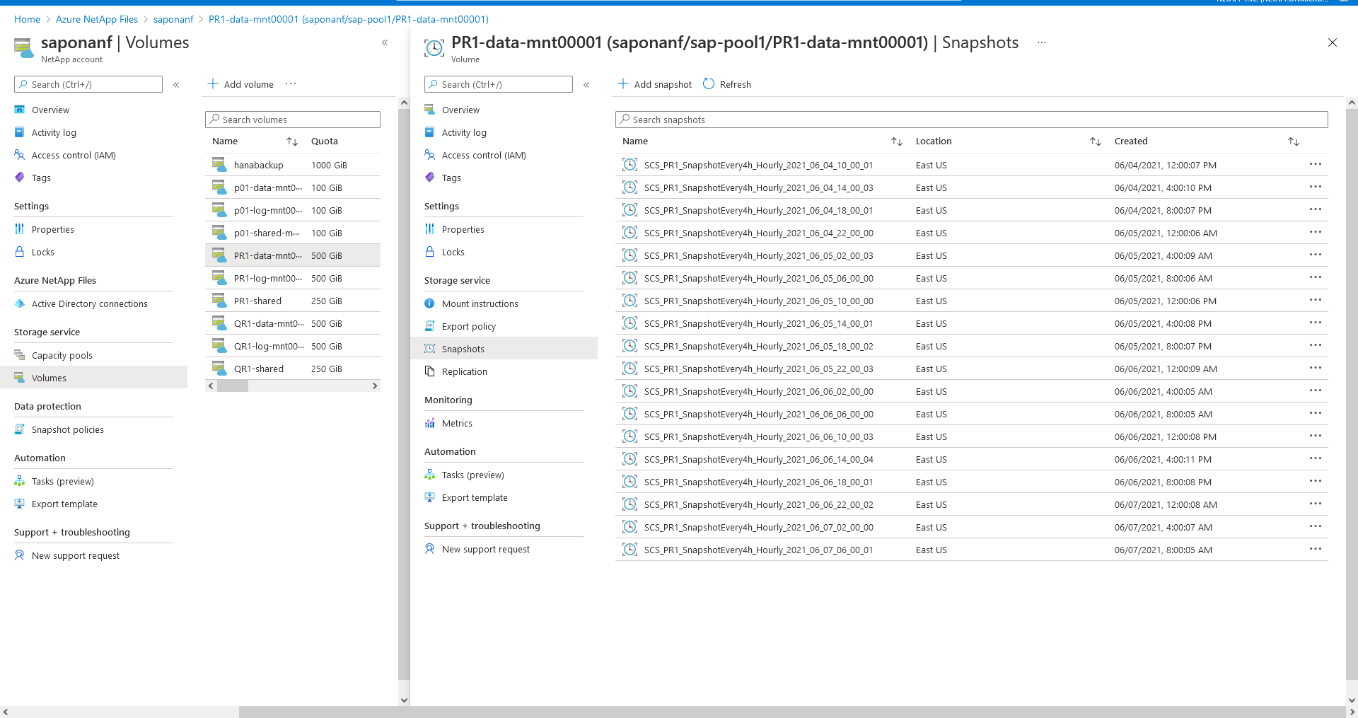Focus the account menu Search (Ctrl+/) box
This screenshot has height=718, width=1358.
click(x=88, y=84)
